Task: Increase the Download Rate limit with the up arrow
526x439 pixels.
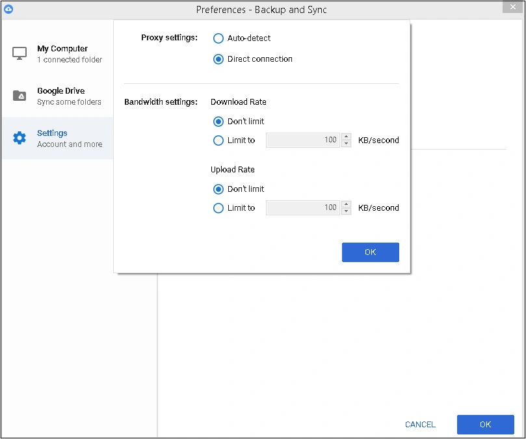Action: tap(346, 137)
